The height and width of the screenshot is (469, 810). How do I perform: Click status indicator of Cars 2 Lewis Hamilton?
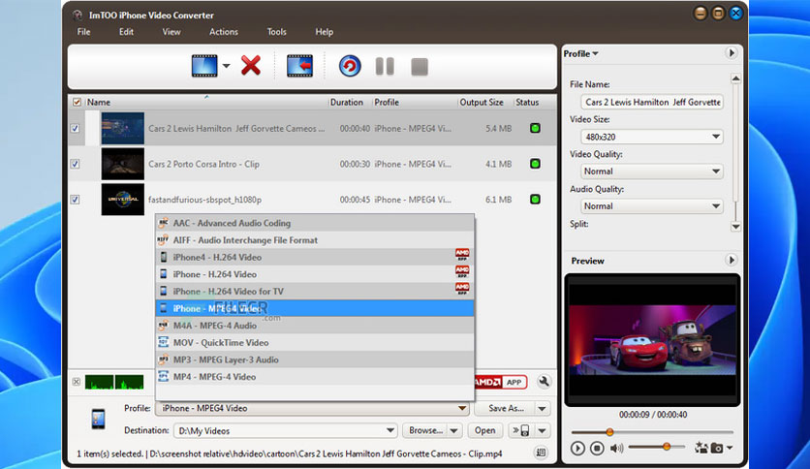[x=535, y=128]
